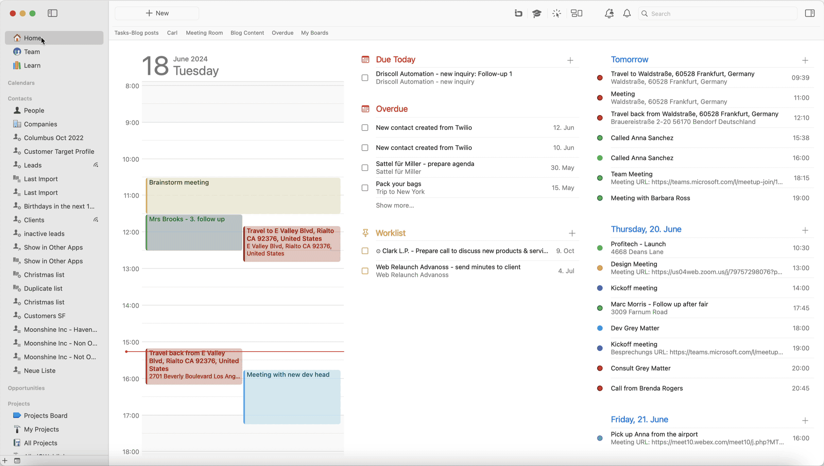The image size is (824, 466).
Task: Click the Friday, 21. June heading
Action: click(x=639, y=419)
